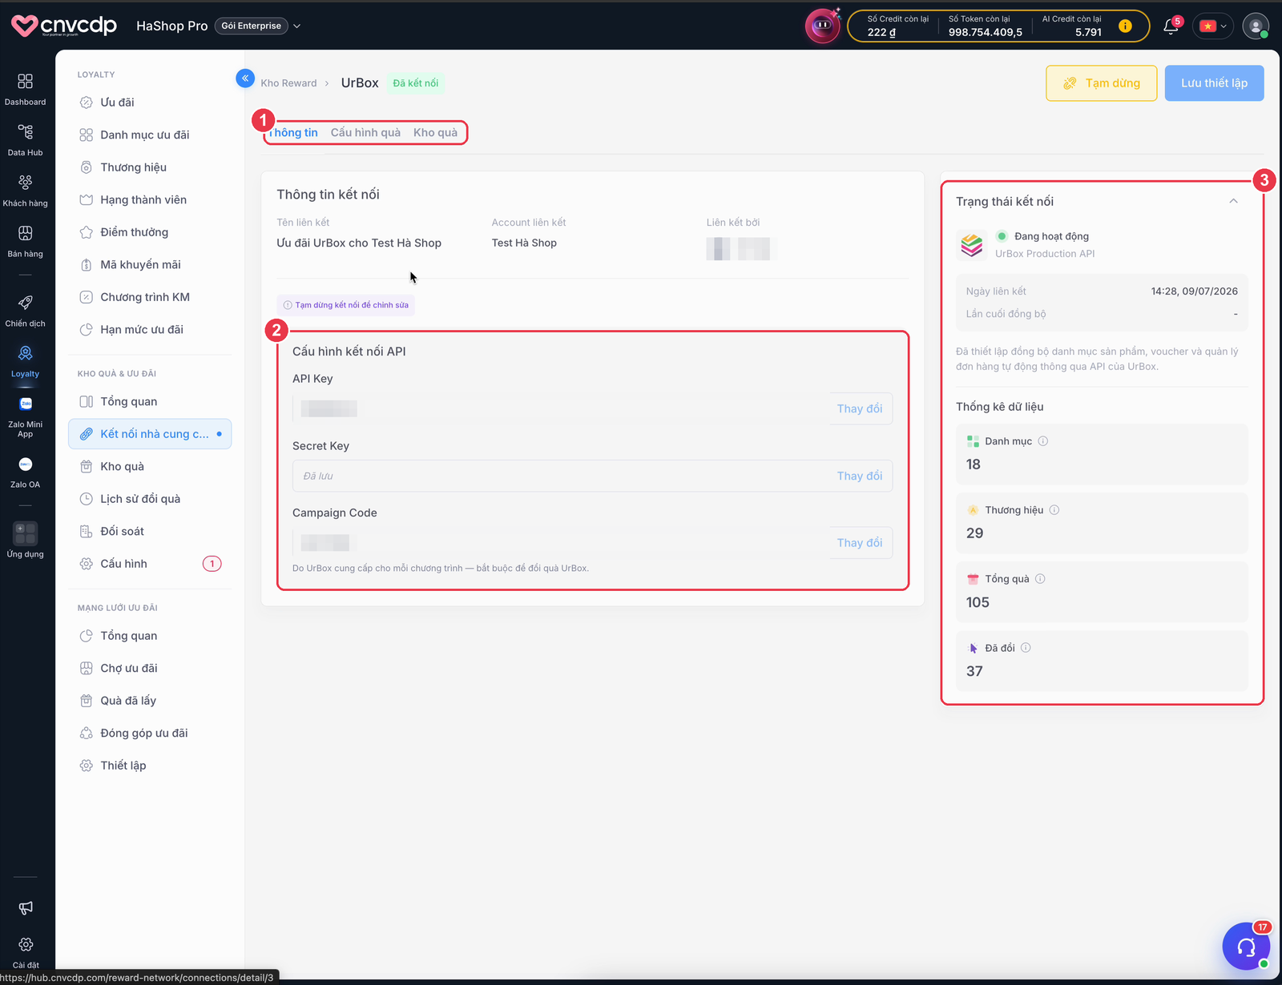Open Zalo Mini App icon
Image resolution: width=1282 pixels, height=985 pixels.
pos(26,404)
